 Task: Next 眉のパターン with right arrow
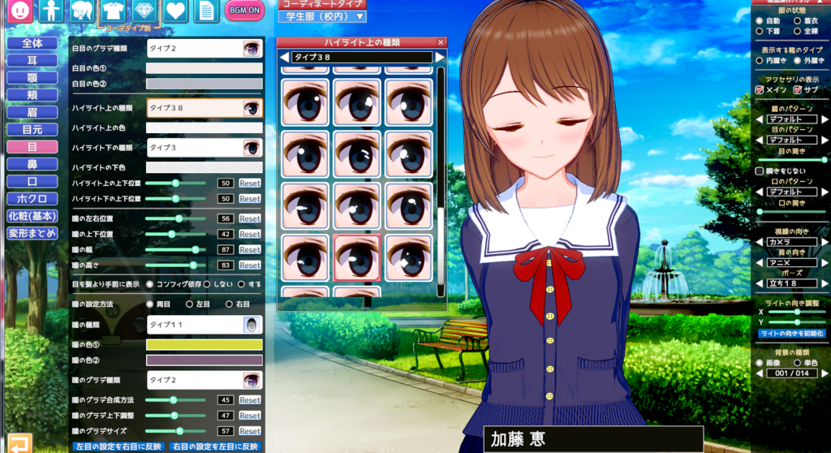tap(825, 119)
